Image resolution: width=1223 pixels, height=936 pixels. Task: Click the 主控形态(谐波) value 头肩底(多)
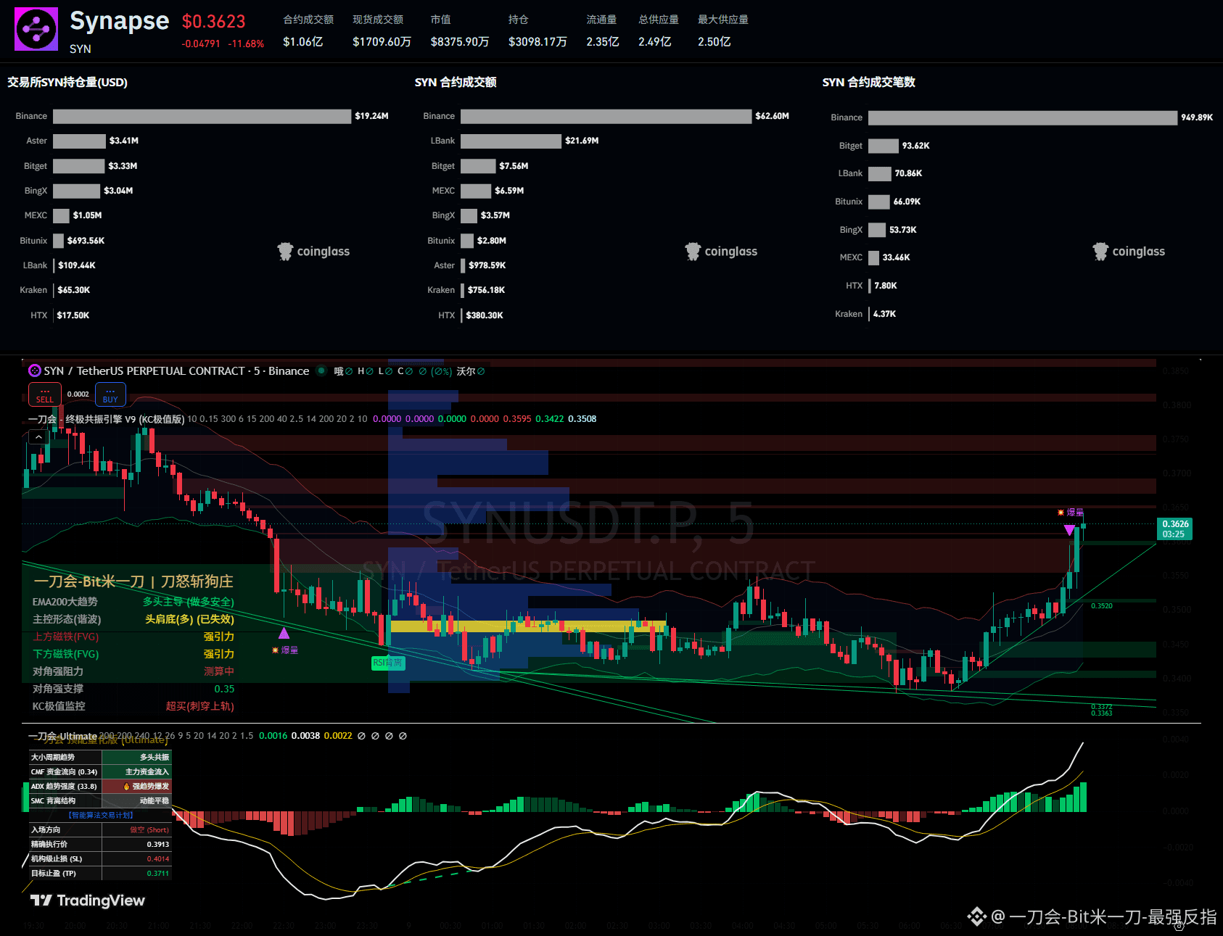tap(189, 619)
